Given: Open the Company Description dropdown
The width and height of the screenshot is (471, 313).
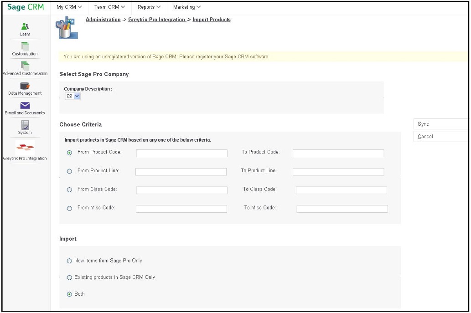Looking at the screenshot, I should click(x=72, y=96).
